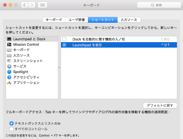This screenshot has width=183, height=139.
Task: Select the 入力ソース category label in the list
Action: 21,56
